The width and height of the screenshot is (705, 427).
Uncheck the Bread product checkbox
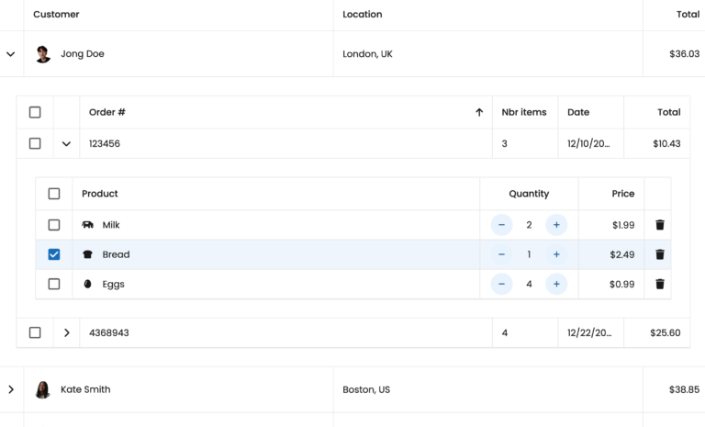tap(54, 254)
